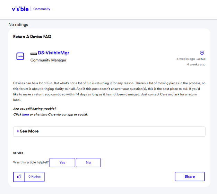Click the Service label tag
217x195 pixels.
coord(18,153)
